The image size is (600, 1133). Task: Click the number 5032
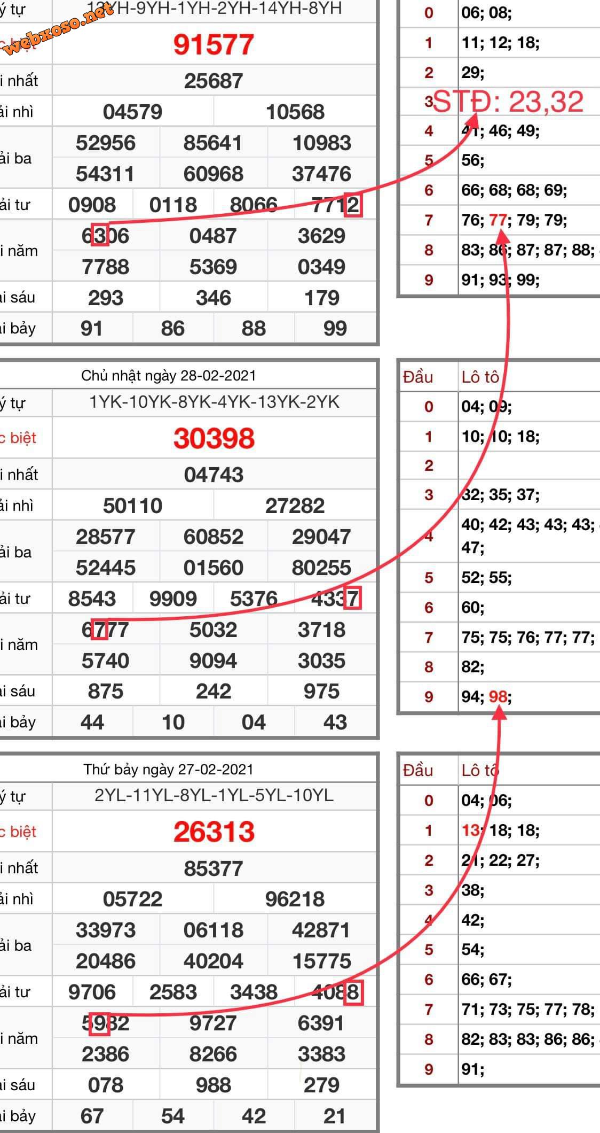213,630
